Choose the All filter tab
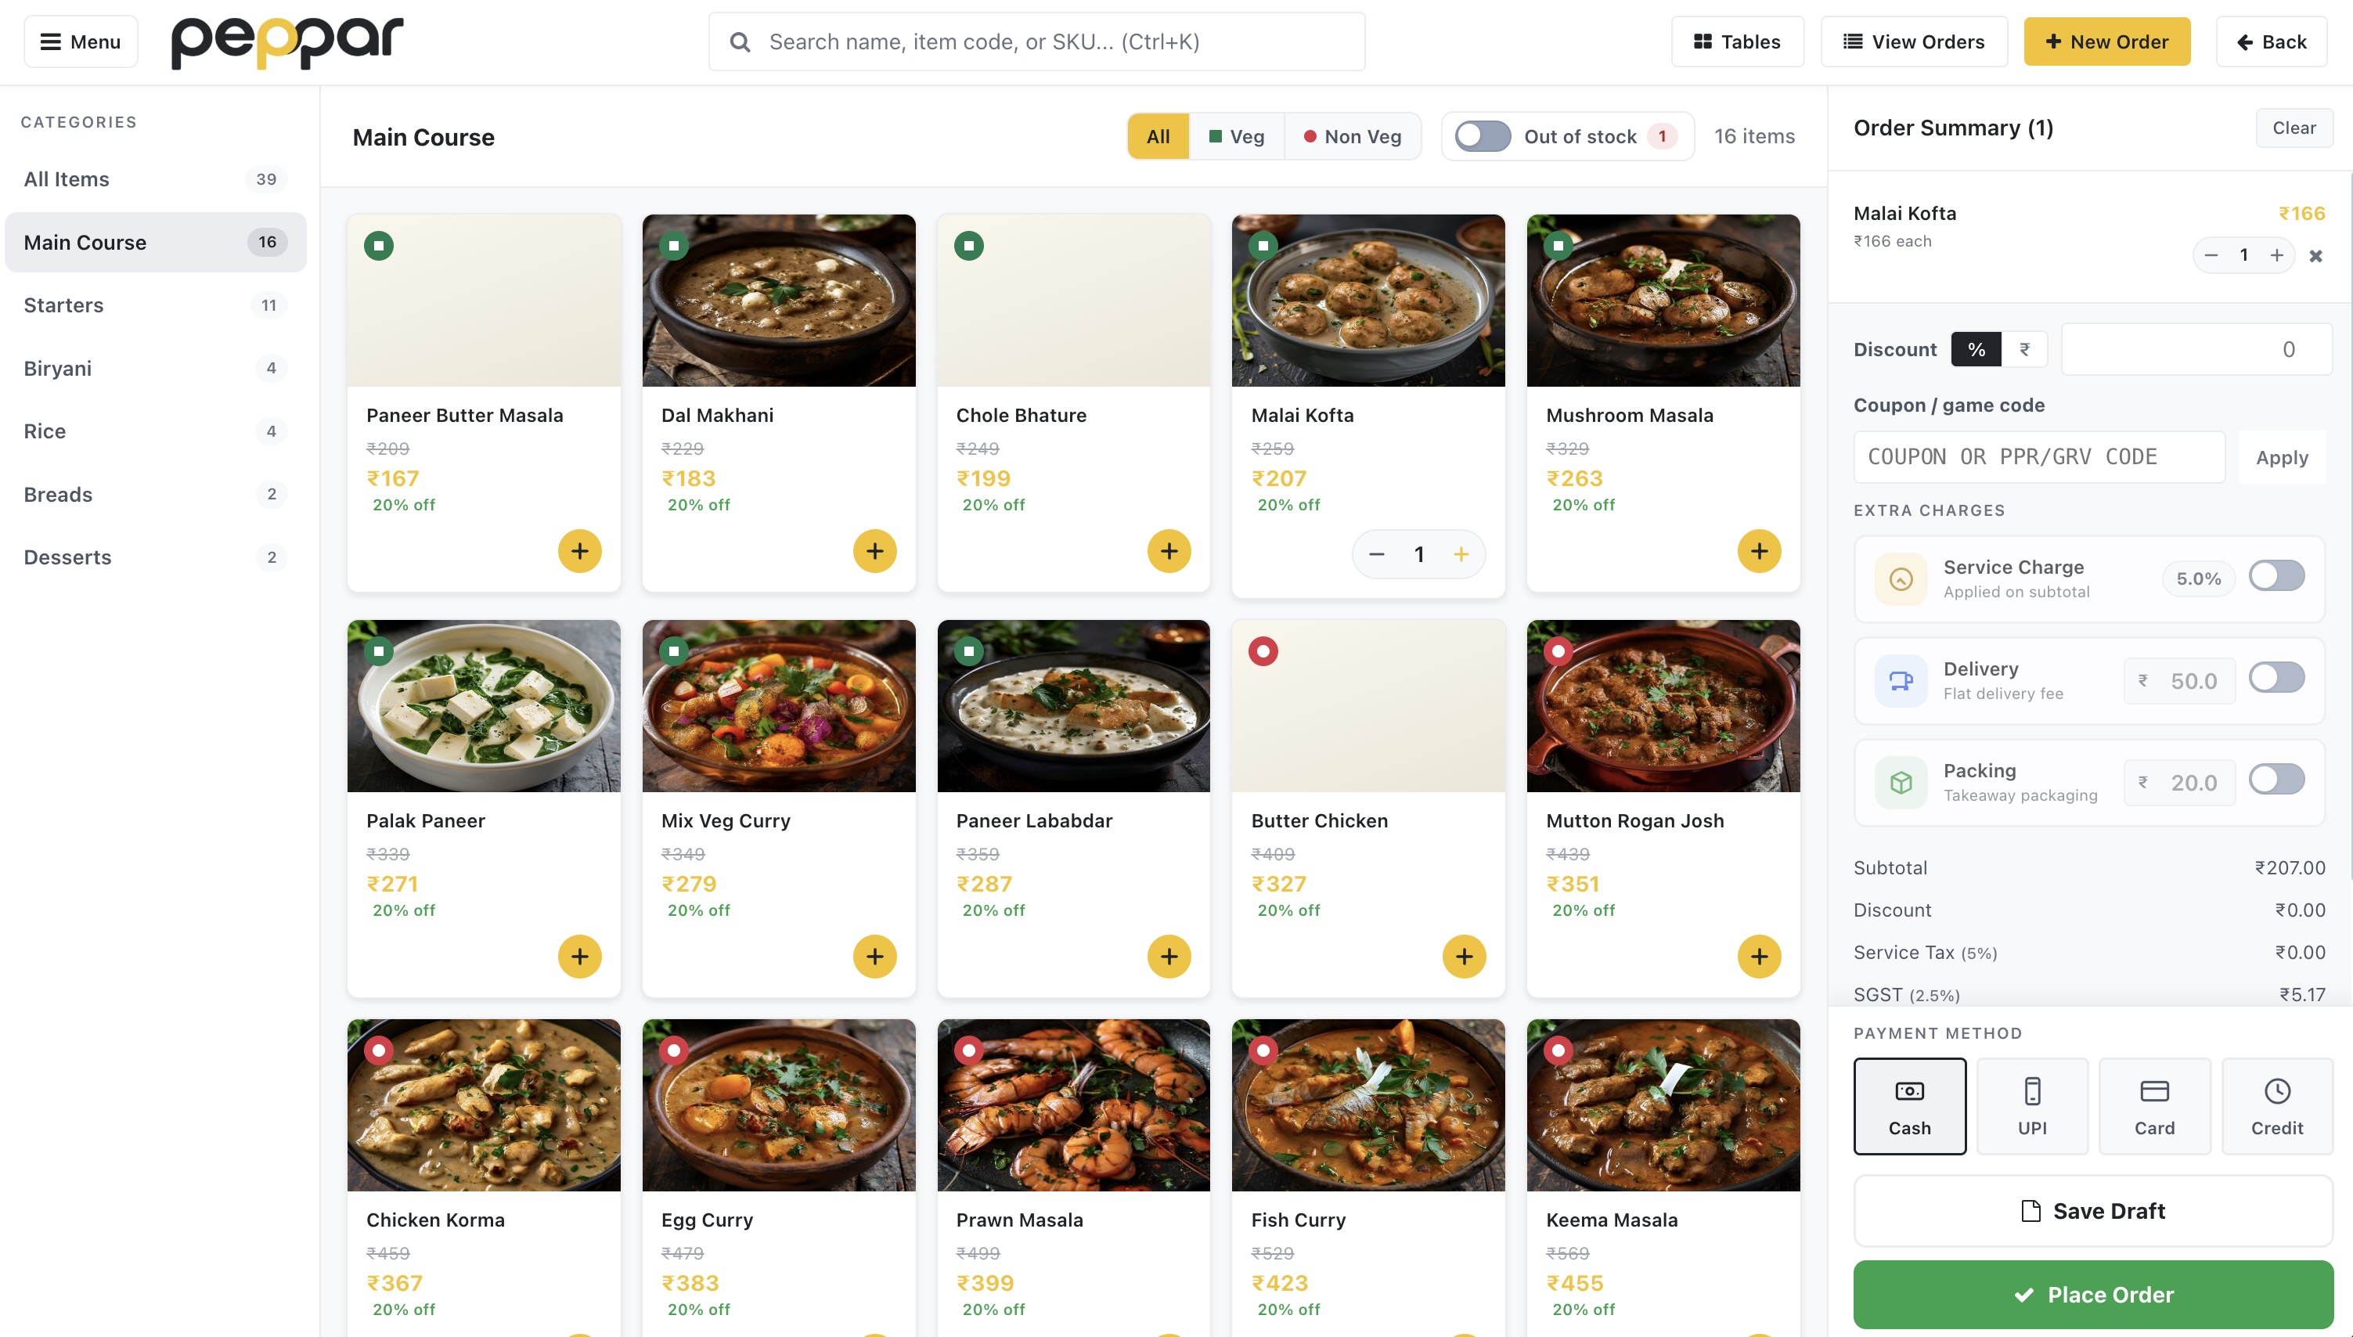The width and height of the screenshot is (2353, 1337). coord(1158,137)
